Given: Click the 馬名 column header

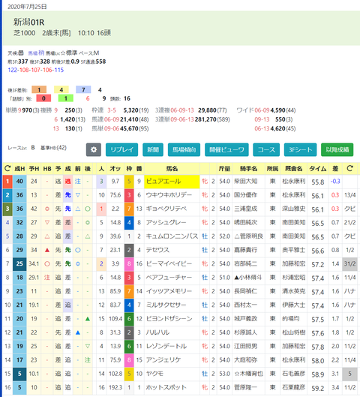Looking at the screenshot, I should point(172,169).
